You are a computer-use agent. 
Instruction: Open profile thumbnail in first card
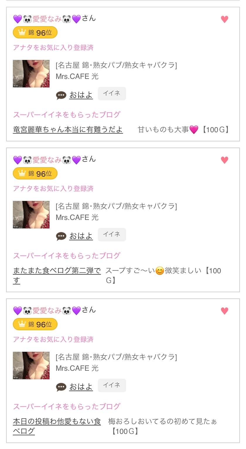point(31,74)
